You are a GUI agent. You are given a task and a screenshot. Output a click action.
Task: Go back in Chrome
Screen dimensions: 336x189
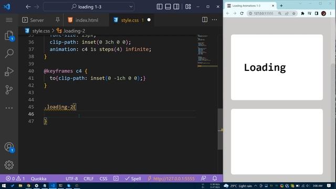(228, 13)
